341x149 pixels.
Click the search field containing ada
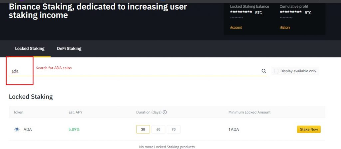(138, 71)
